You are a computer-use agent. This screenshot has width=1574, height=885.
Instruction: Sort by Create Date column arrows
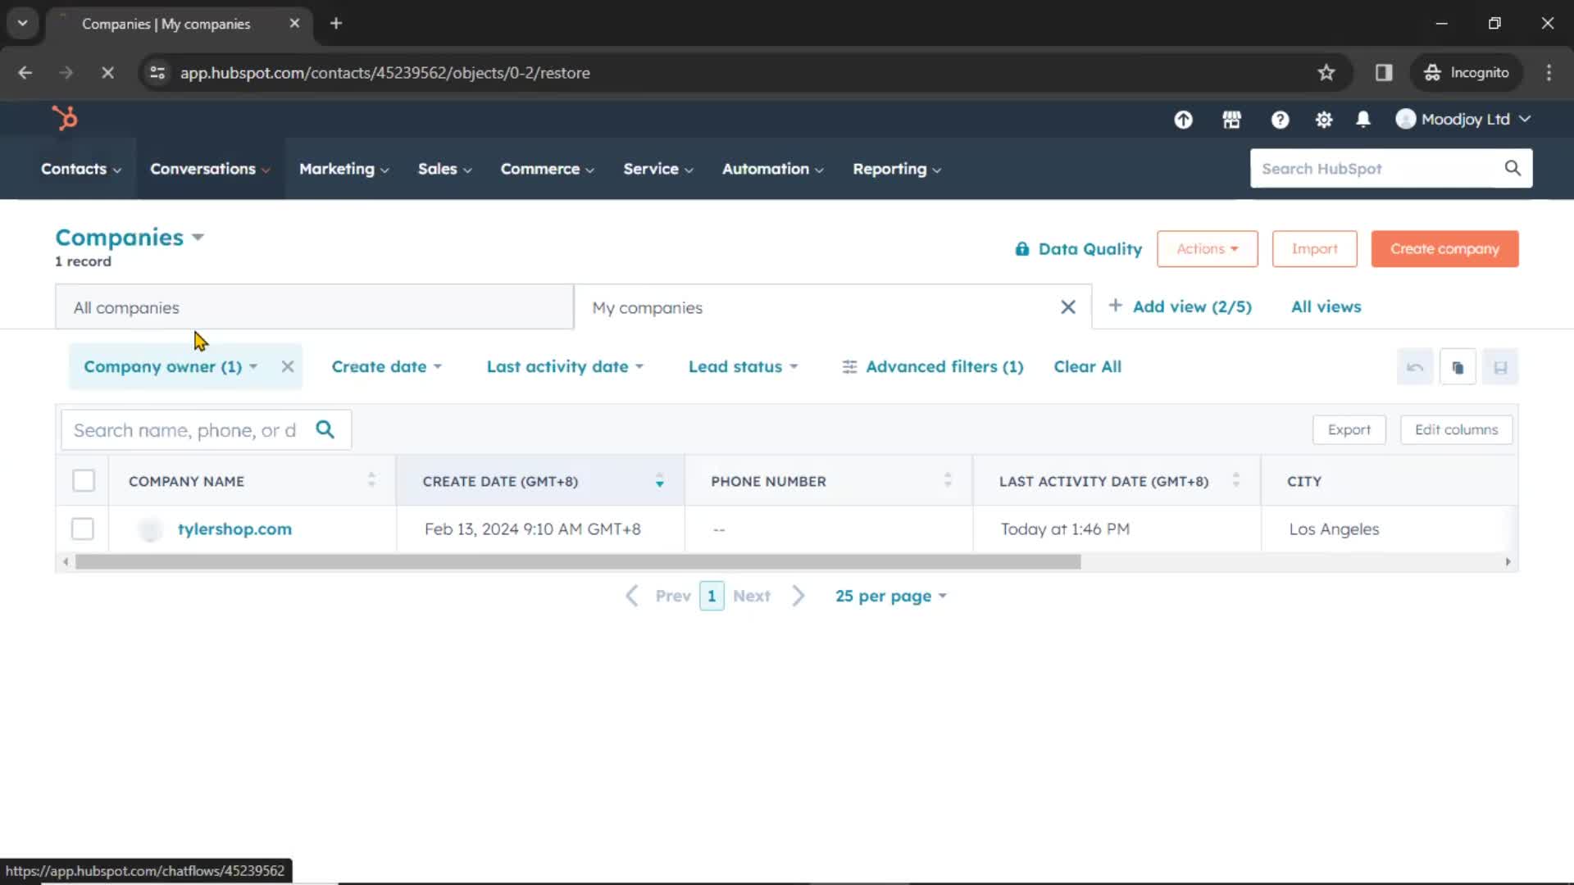coord(659,480)
